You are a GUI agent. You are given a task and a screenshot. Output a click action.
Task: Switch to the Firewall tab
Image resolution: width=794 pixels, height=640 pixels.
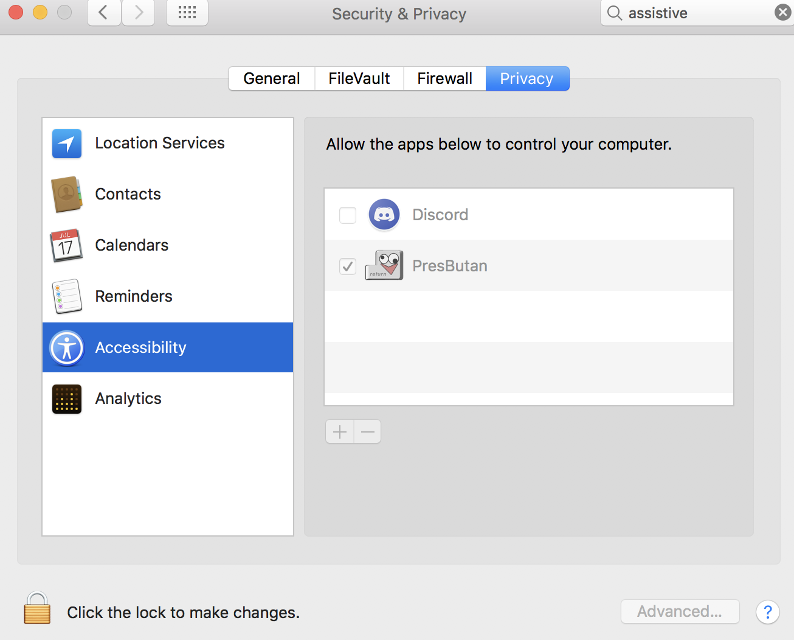[444, 78]
